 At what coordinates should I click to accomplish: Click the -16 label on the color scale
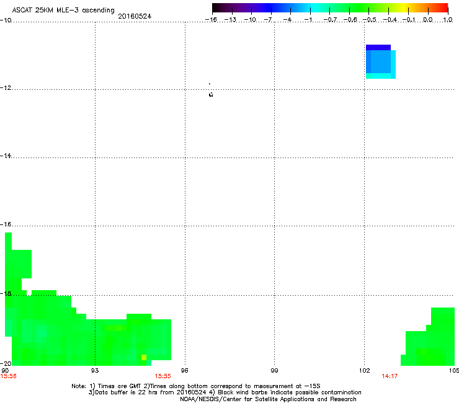[211, 20]
